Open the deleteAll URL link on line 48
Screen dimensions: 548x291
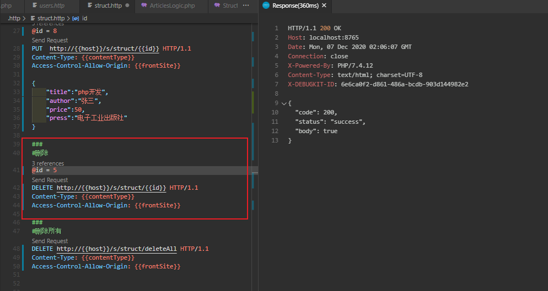116,249
